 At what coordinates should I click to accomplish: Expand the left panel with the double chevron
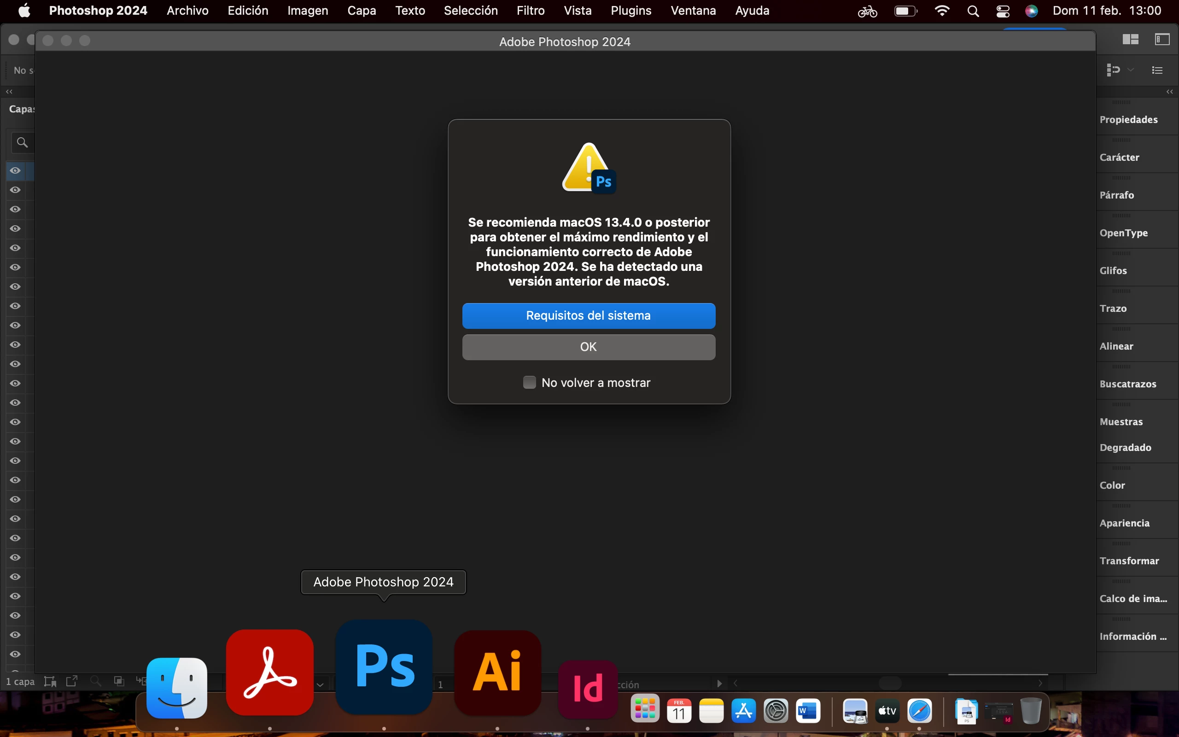click(x=9, y=92)
